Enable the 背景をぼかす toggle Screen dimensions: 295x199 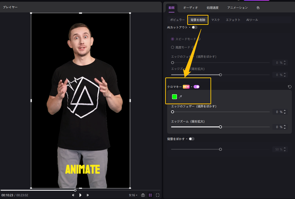191,138
